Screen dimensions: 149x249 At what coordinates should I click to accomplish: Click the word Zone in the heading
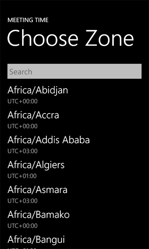point(109,38)
